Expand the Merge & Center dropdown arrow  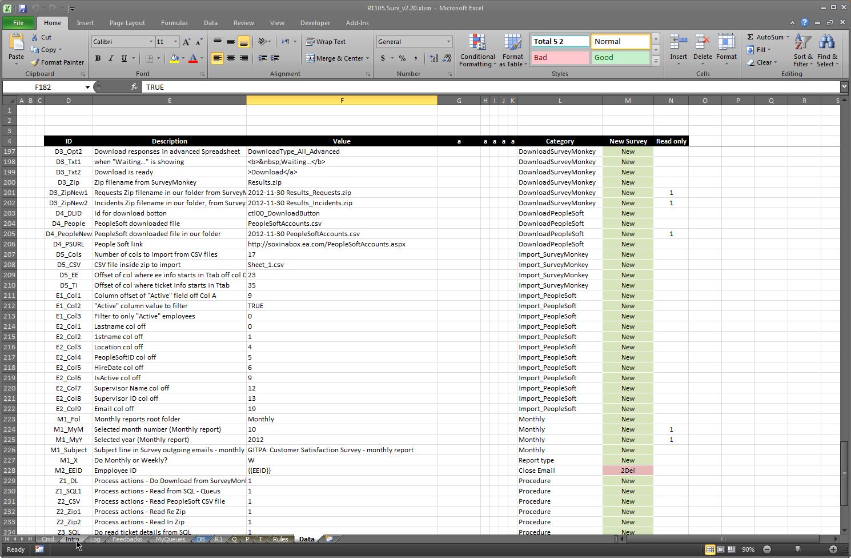[x=367, y=58]
